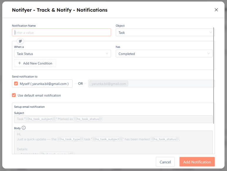Toggle Use default email notification checkbox
227x171 pixels.
[14, 95]
